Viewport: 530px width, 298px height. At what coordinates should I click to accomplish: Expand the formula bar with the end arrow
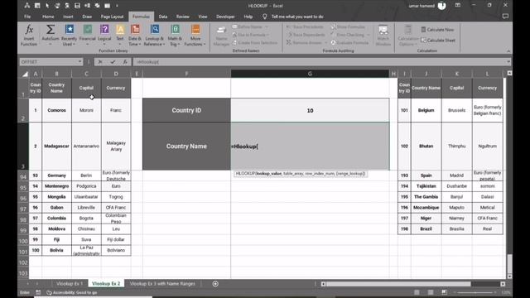point(508,62)
